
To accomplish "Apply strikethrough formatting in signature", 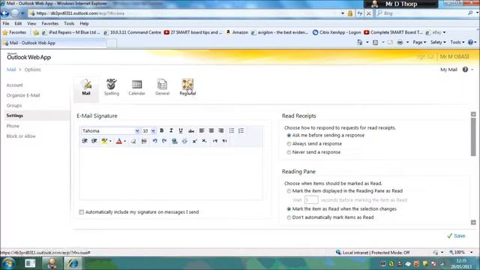I will (191, 130).
